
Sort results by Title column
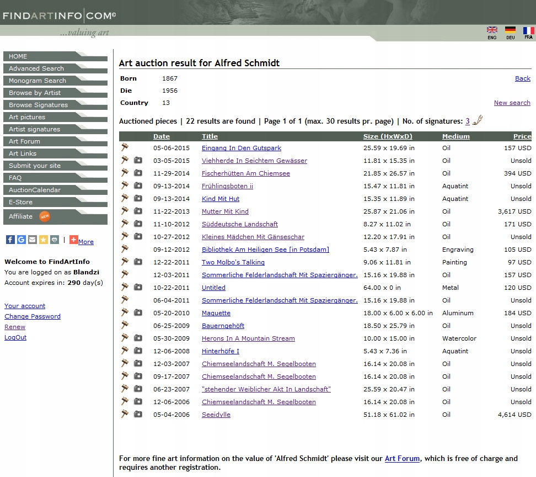[x=210, y=136]
